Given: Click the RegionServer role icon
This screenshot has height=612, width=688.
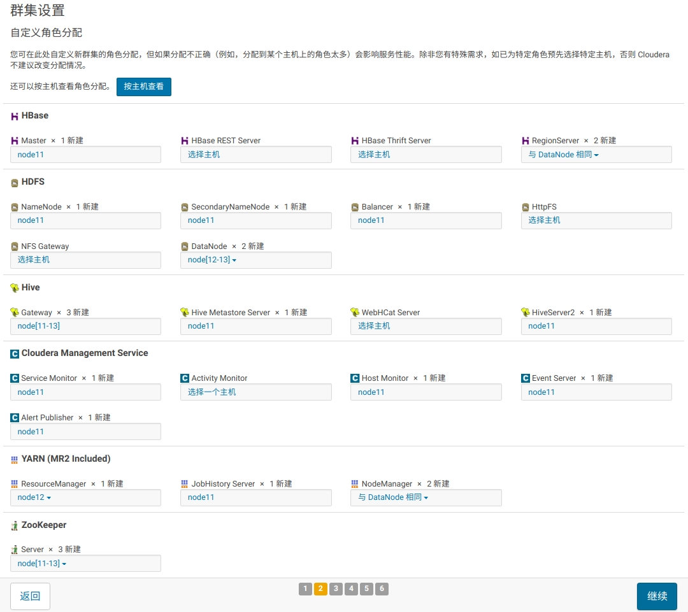Looking at the screenshot, I should (525, 141).
